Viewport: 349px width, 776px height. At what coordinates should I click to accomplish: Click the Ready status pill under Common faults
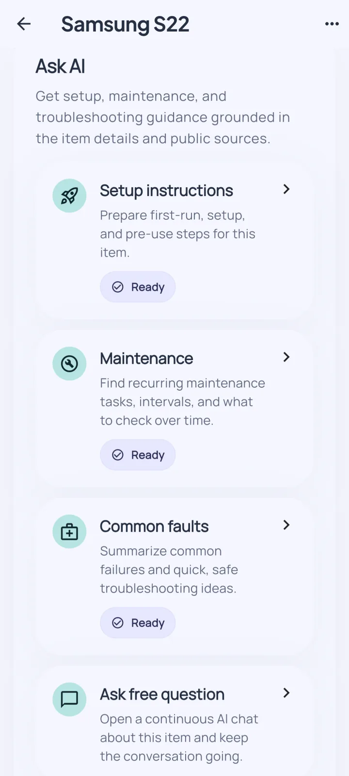(x=138, y=623)
